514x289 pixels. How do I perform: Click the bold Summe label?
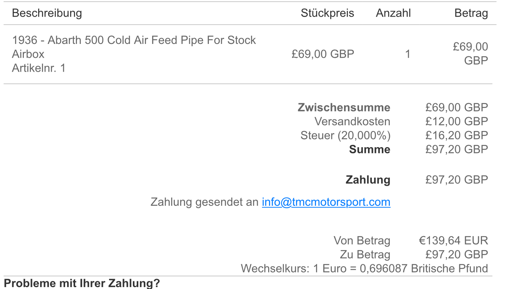370,150
